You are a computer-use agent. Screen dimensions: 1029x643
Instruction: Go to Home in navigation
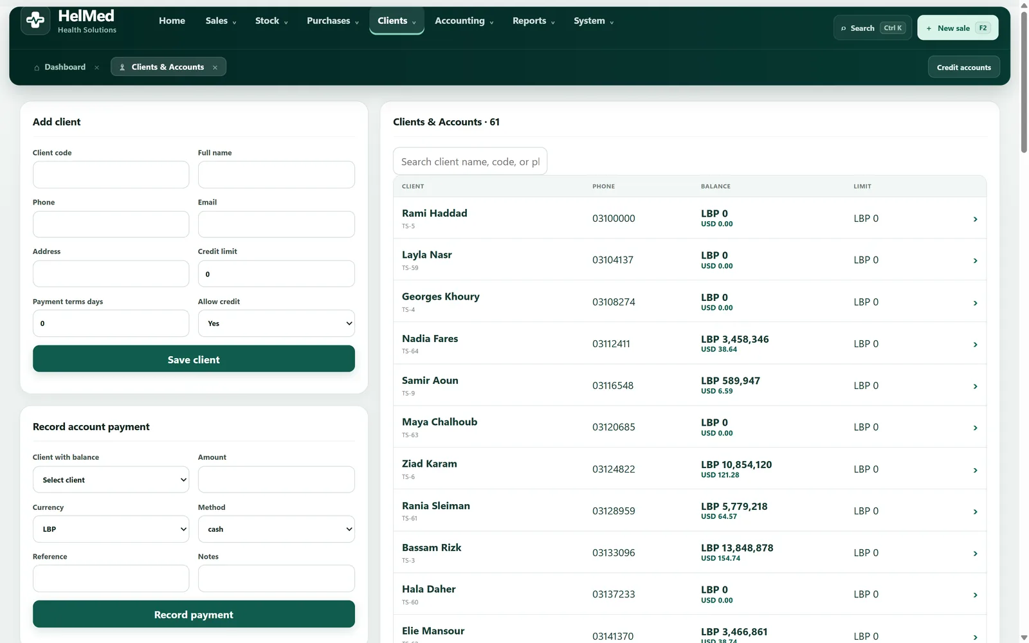(172, 21)
